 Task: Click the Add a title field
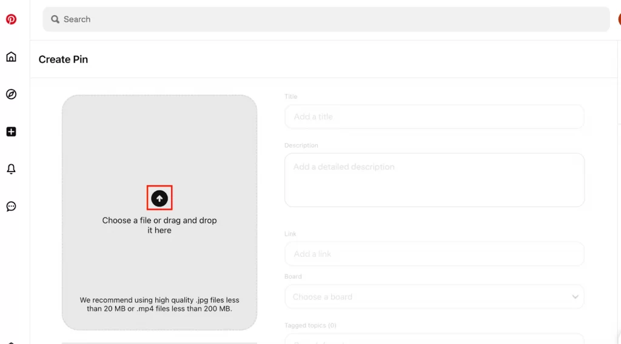point(434,117)
